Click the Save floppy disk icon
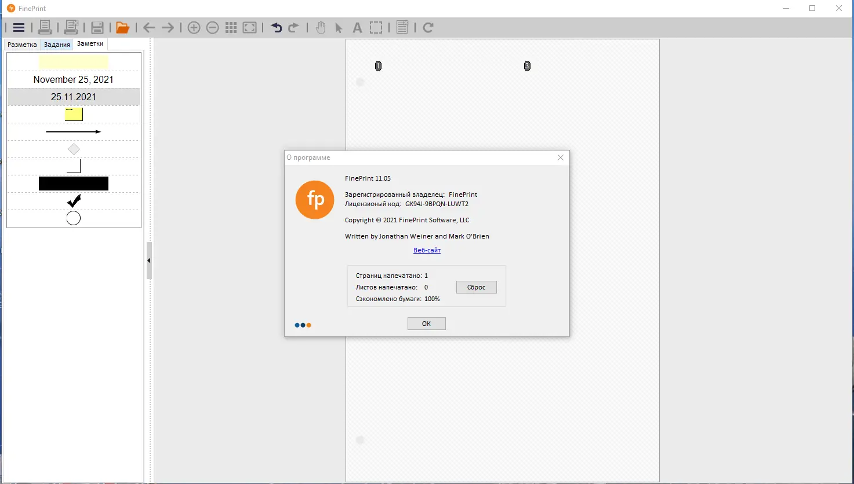Screen dimensions: 854x484 (x=97, y=27)
